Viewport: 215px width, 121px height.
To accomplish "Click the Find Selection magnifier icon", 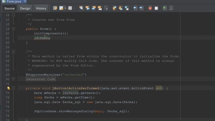I will click(81, 8).
